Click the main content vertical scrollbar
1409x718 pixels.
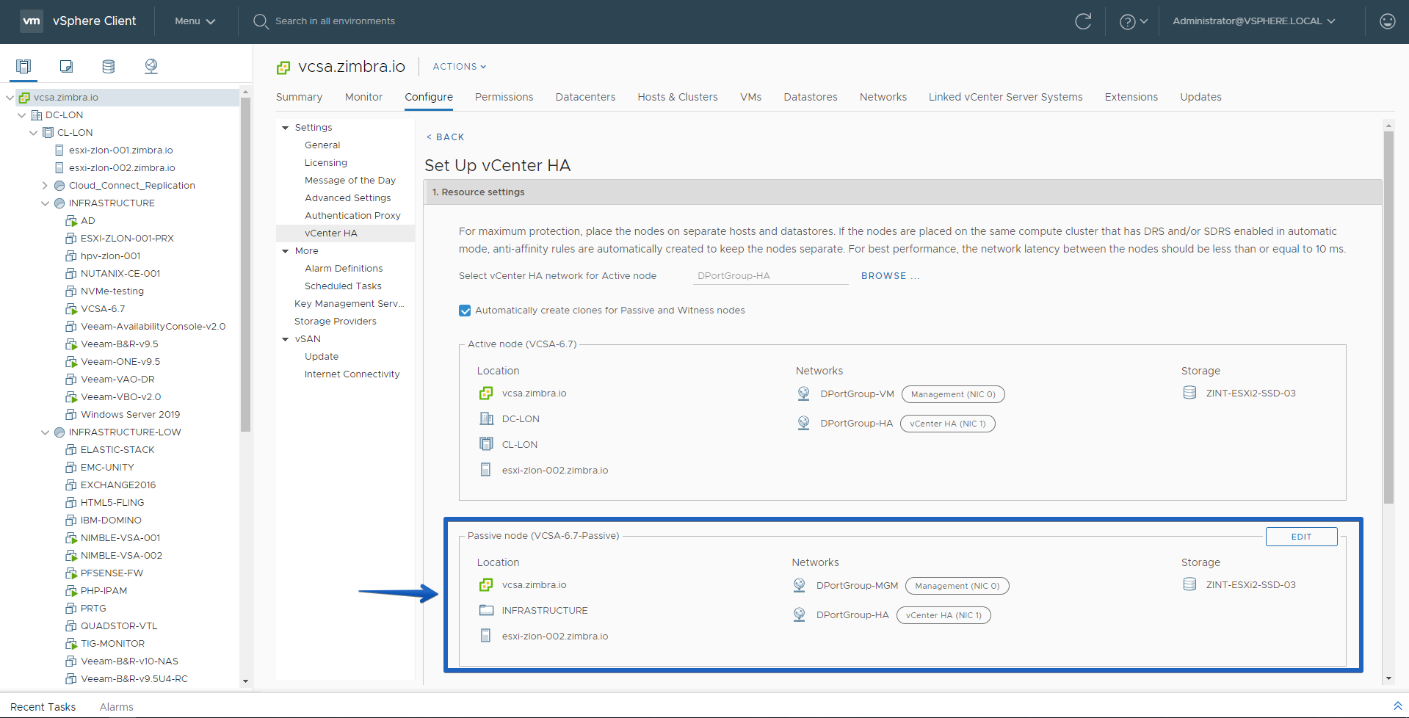pos(1388,316)
